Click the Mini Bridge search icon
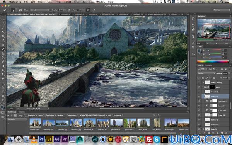Image resolution: width=232 pixels, height=145 pixels. coord(159,115)
